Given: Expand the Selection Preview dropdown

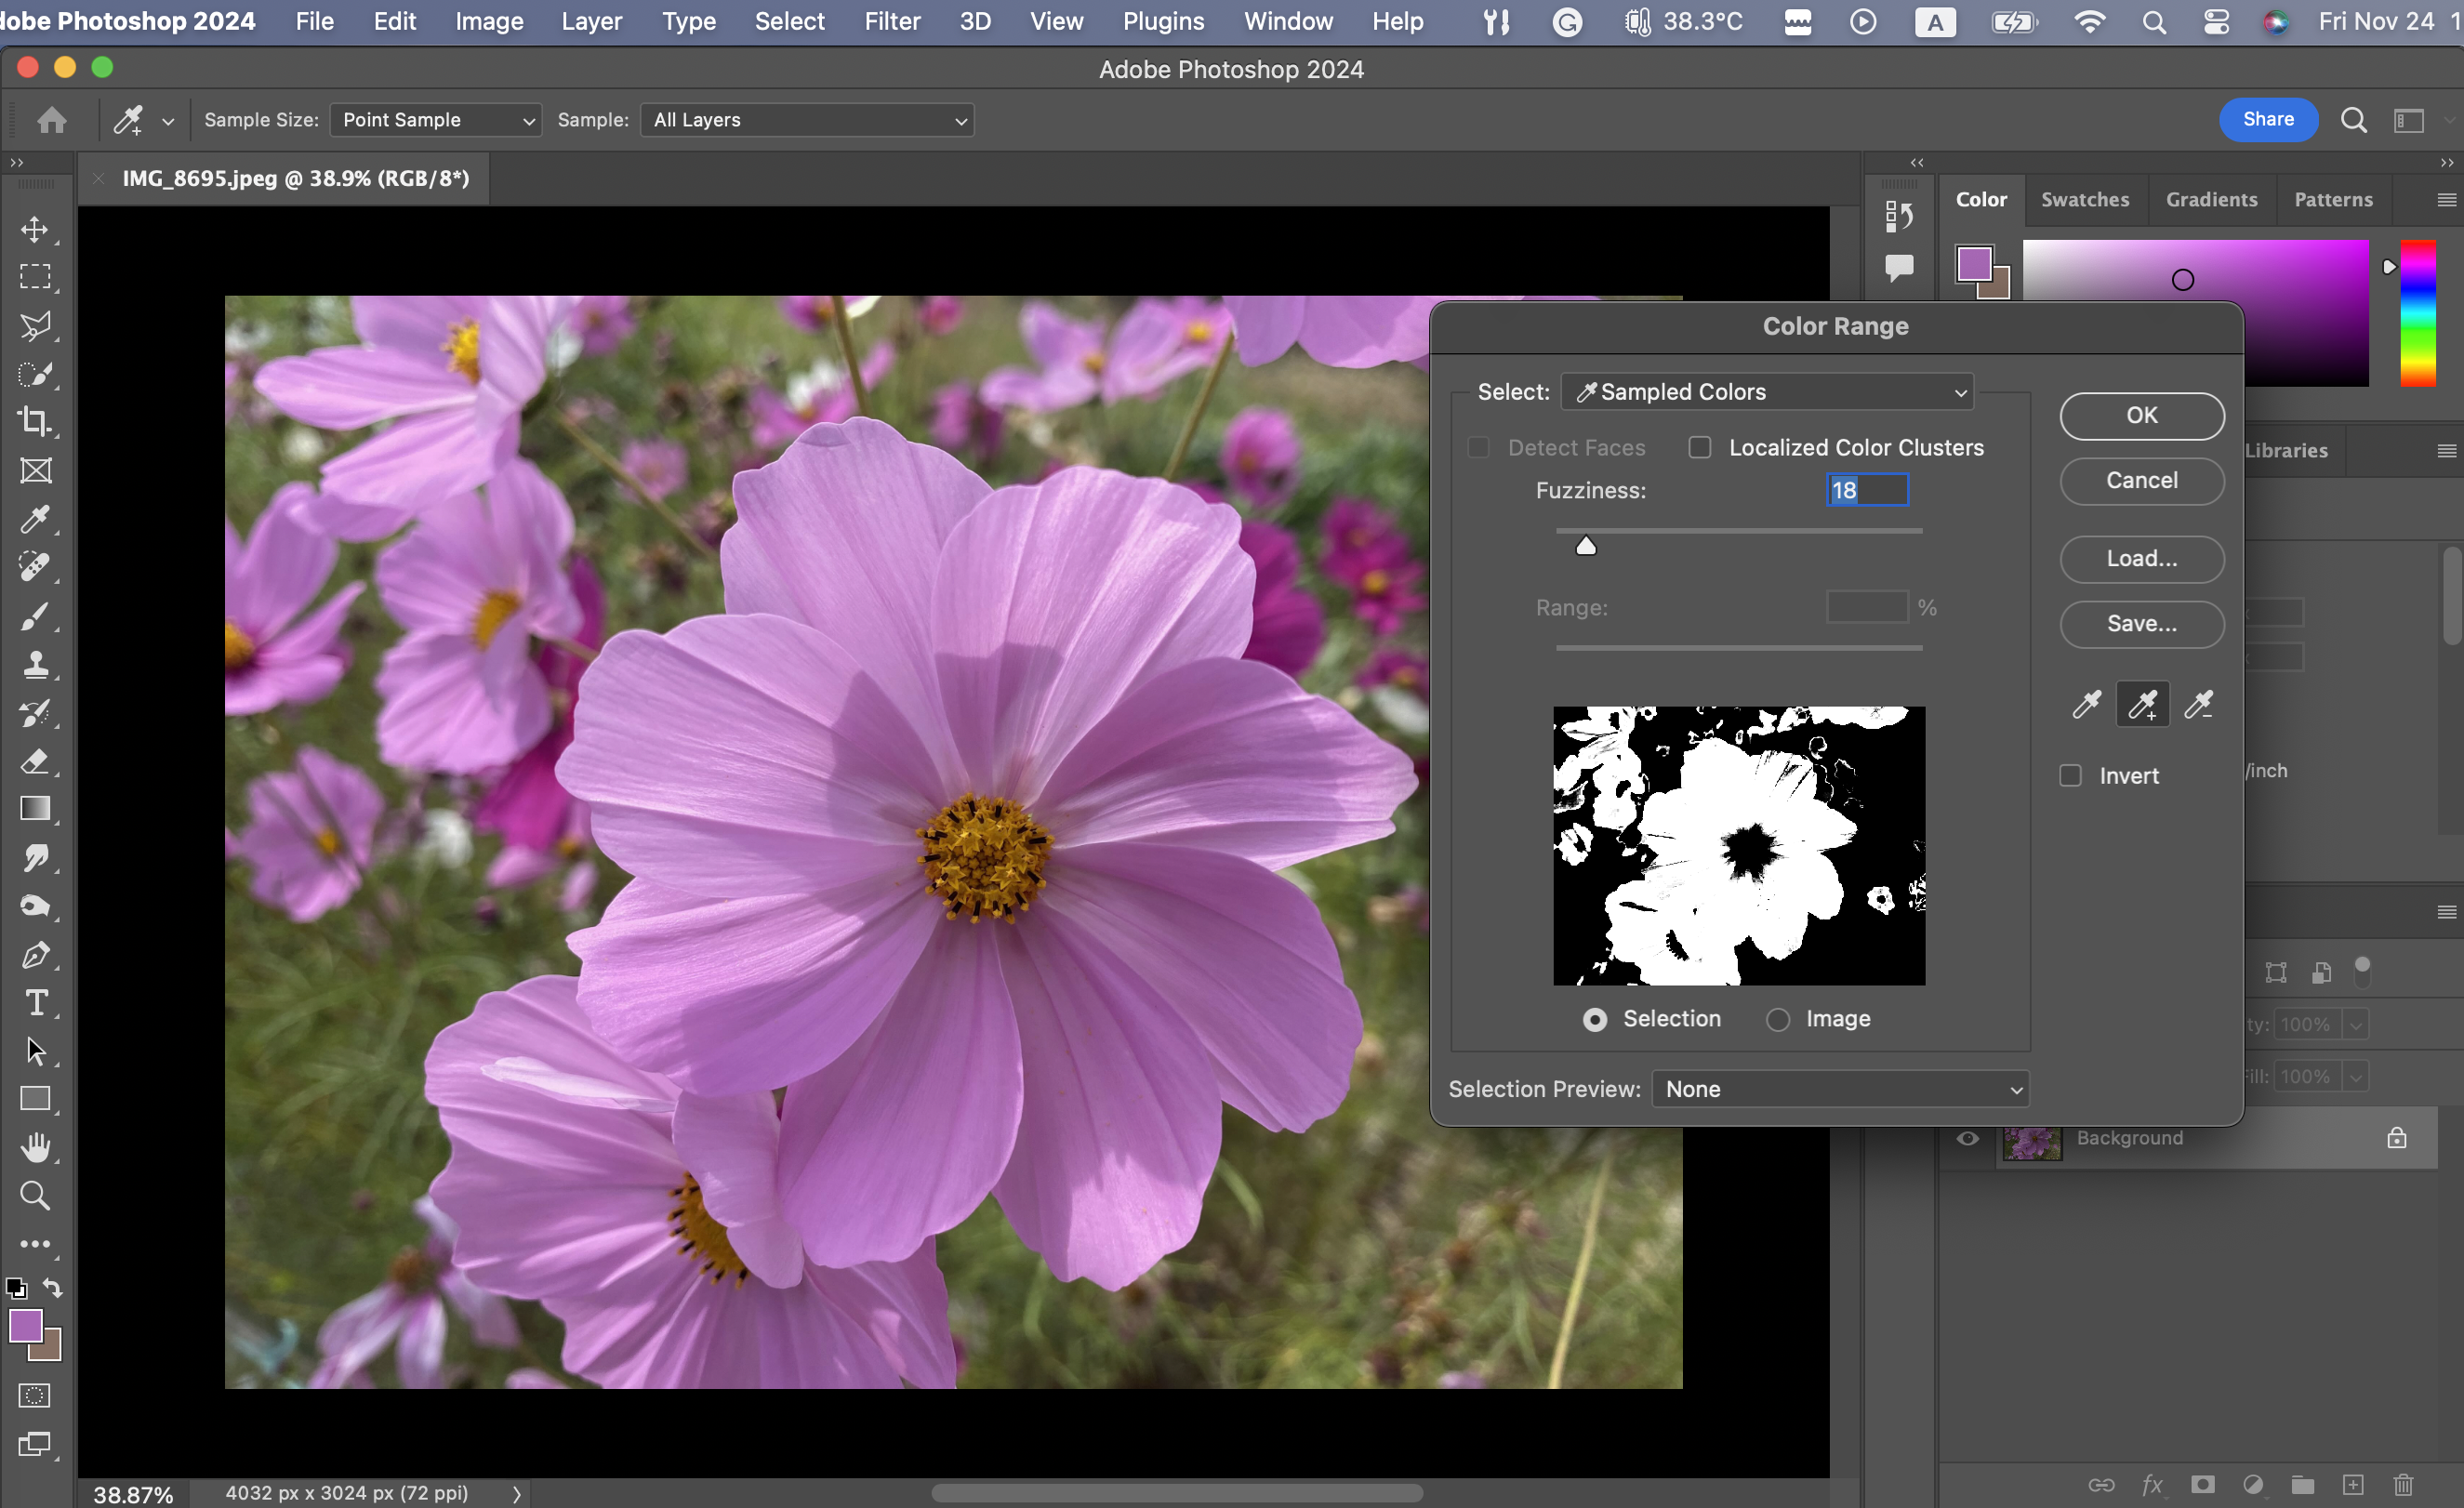Looking at the screenshot, I should (1840, 1089).
